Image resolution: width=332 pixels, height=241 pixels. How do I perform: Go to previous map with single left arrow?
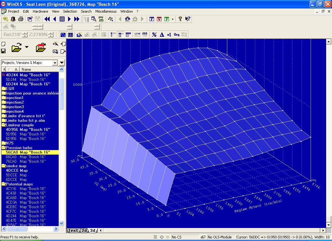click(54, 19)
